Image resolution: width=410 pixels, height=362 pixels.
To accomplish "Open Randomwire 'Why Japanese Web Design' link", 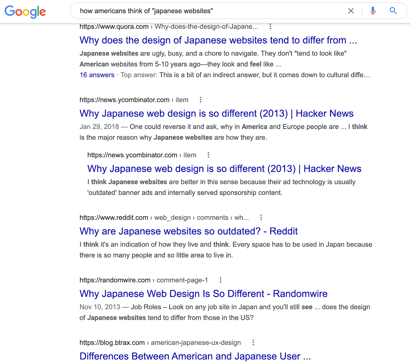I will pos(203,294).
